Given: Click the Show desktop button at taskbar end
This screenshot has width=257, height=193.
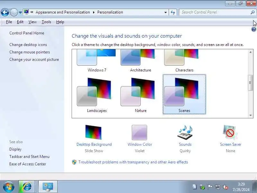Looking at the screenshot, I should pos(255,187).
